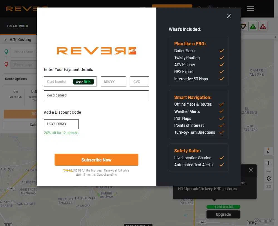Image resolution: width=278 pixels, height=226 pixels.
Task: Click the REVER PRO logo in dialog
Action: pos(96,51)
